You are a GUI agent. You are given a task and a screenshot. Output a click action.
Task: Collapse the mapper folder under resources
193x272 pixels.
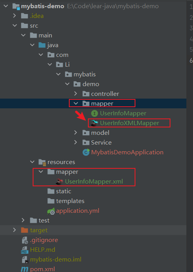41,172
